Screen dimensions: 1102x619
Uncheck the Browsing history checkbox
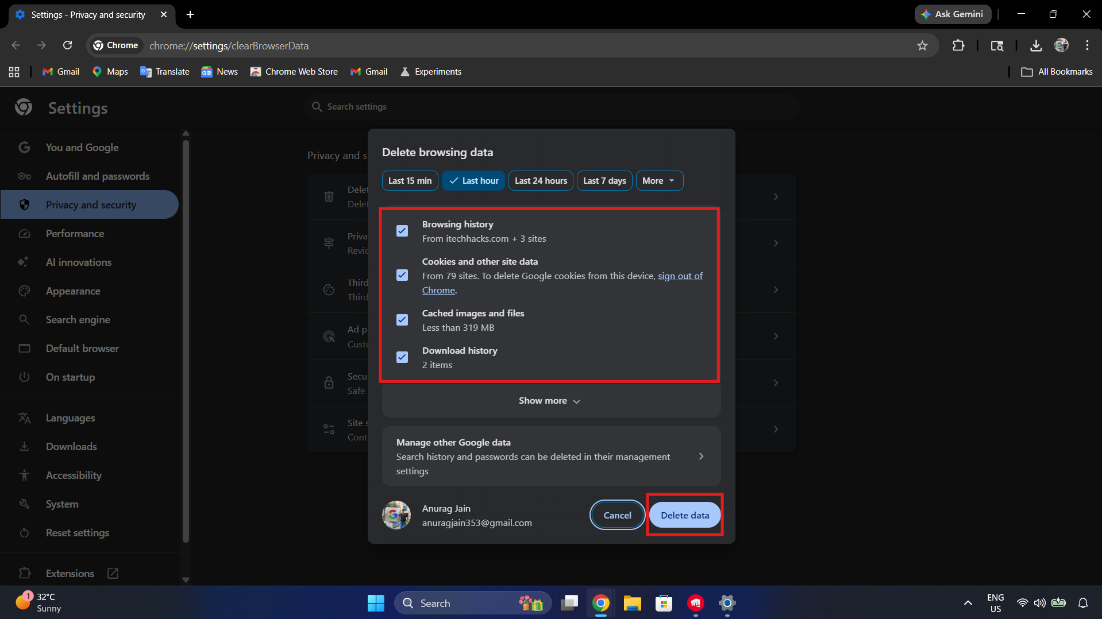(x=402, y=231)
